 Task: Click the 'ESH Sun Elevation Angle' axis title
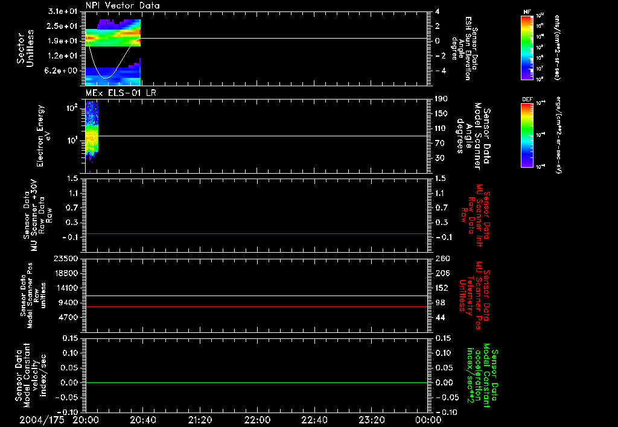pyautogui.click(x=465, y=48)
